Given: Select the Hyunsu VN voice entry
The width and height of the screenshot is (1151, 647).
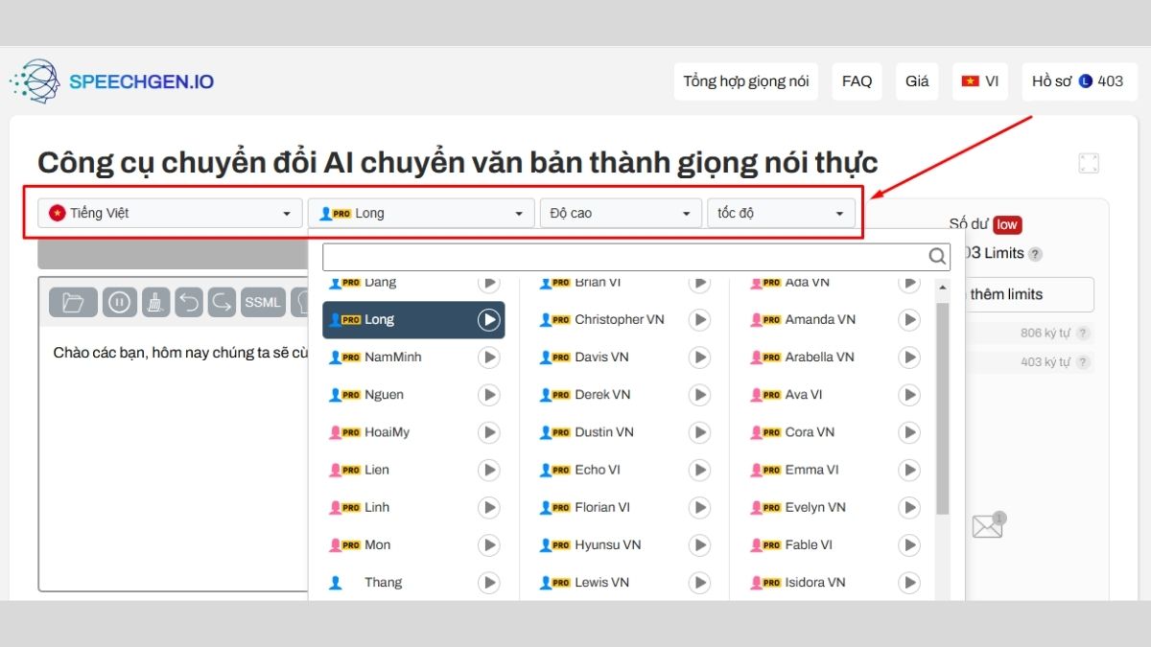Looking at the screenshot, I should [624, 544].
